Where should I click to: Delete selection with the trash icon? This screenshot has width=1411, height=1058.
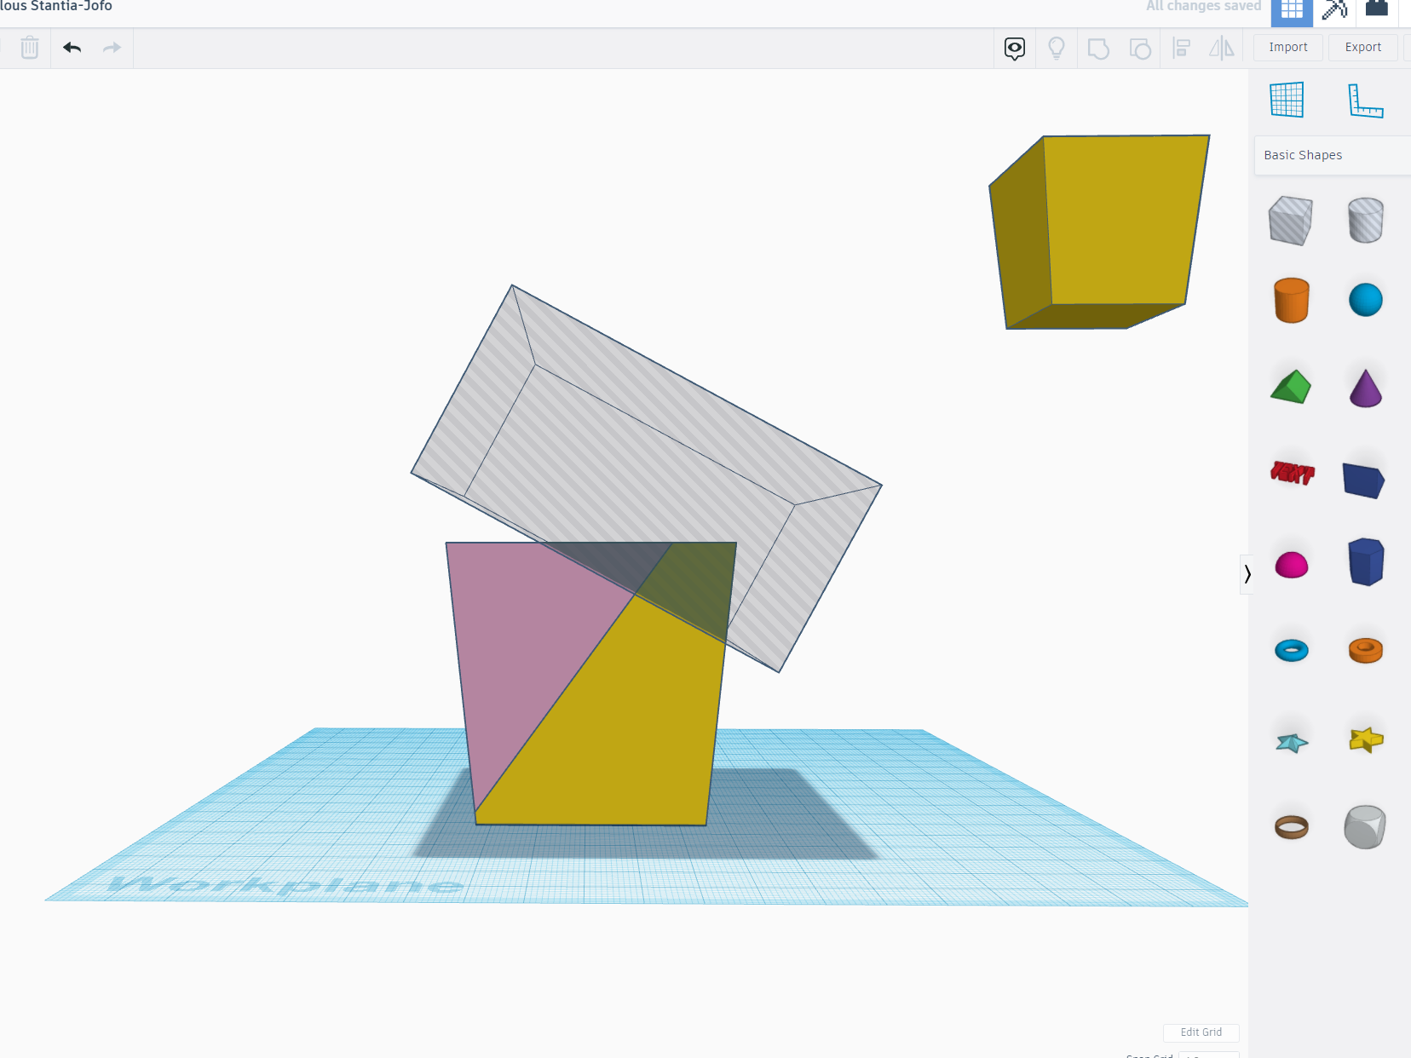point(30,48)
